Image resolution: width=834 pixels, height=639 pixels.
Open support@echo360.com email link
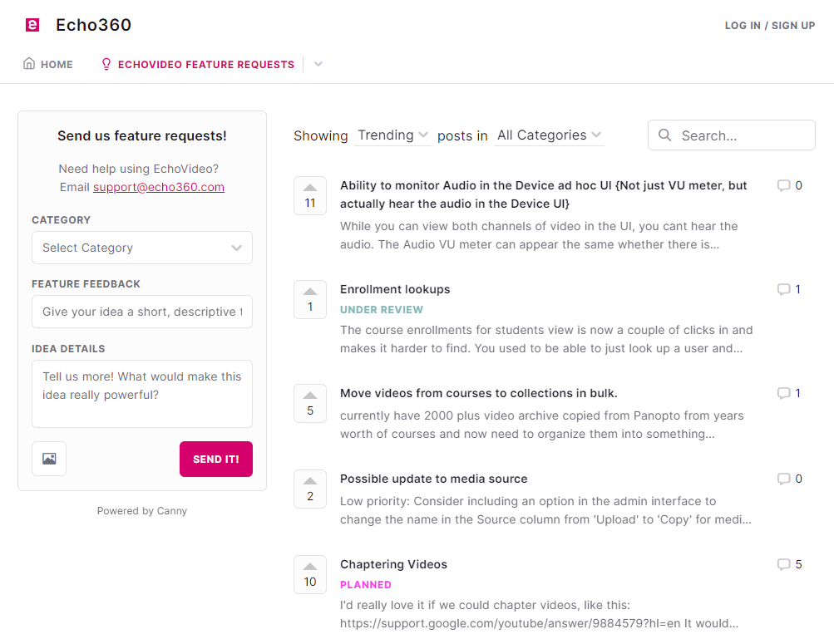tap(159, 187)
